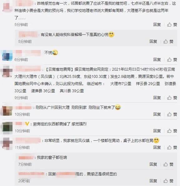This screenshot has height=186, width=180.
Task: Open avatar of the 广州 comment author
Action: (x=7, y=110)
